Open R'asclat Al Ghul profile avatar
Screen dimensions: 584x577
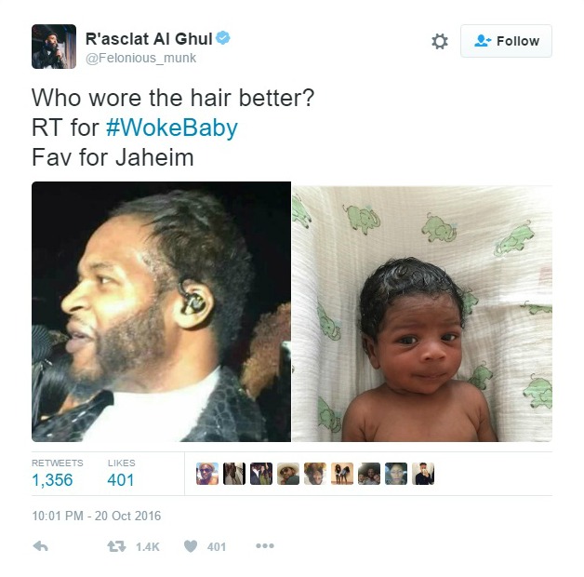(54, 47)
